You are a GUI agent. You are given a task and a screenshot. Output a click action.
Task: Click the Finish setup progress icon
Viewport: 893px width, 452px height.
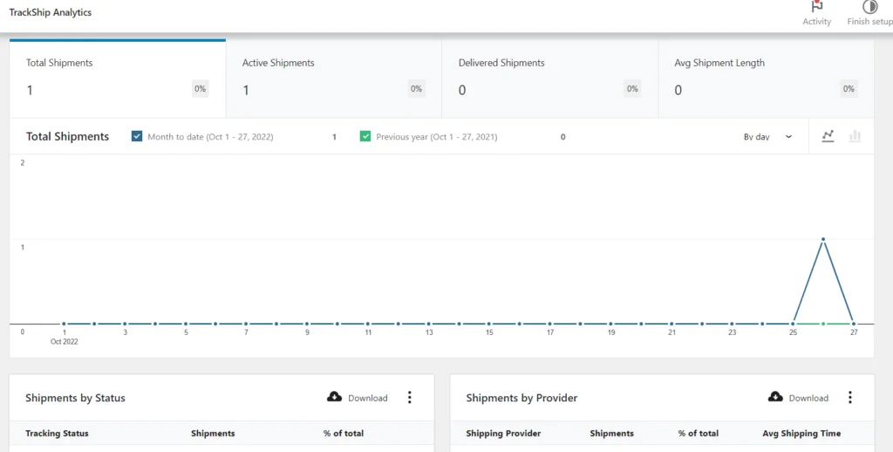869,8
